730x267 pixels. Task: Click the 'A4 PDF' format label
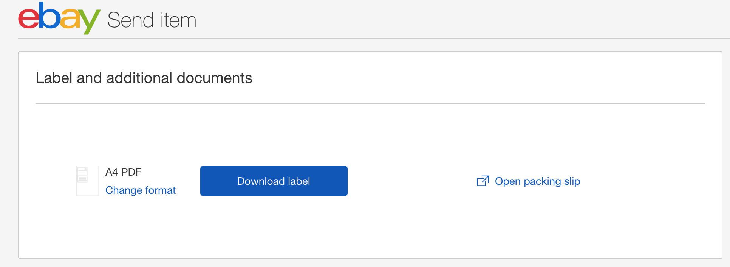[x=123, y=172]
